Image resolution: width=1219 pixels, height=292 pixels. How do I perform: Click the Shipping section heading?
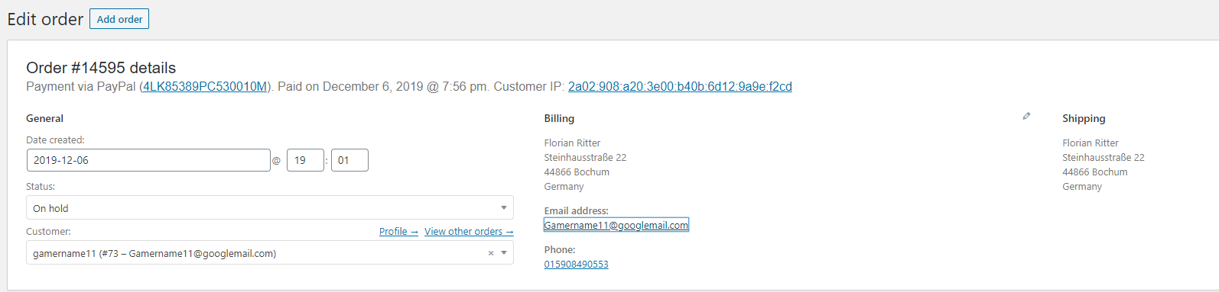[x=1084, y=118]
